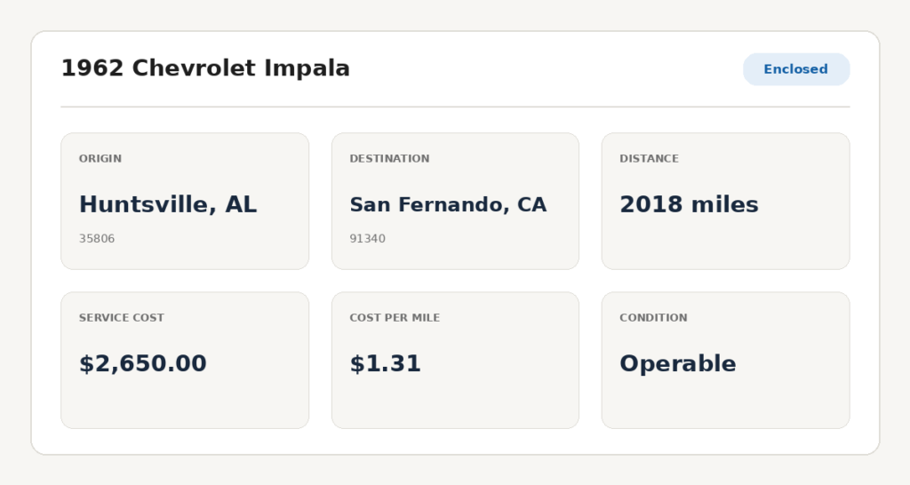Click the SERVICE COST label
This screenshot has width=910, height=485.
pos(121,317)
